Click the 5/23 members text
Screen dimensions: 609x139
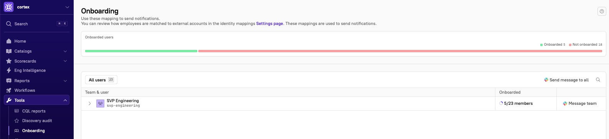pyautogui.click(x=518, y=103)
